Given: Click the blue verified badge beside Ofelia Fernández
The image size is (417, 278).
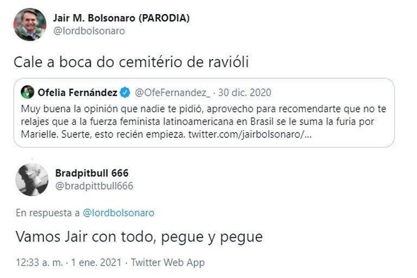Looking at the screenshot, I should 123,92.
